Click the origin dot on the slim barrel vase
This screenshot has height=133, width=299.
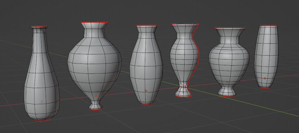[265, 78]
